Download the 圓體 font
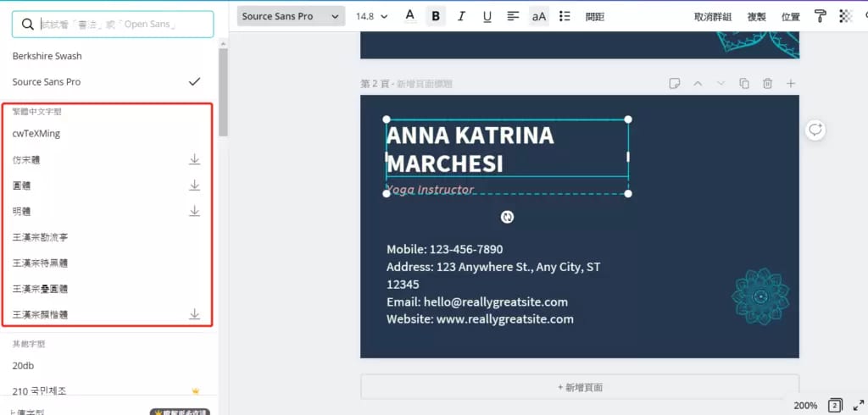Image resolution: width=868 pixels, height=415 pixels. click(x=194, y=185)
